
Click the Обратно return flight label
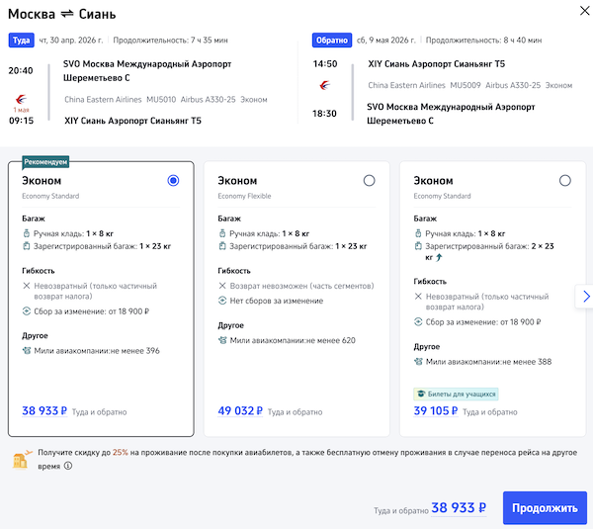[331, 41]
